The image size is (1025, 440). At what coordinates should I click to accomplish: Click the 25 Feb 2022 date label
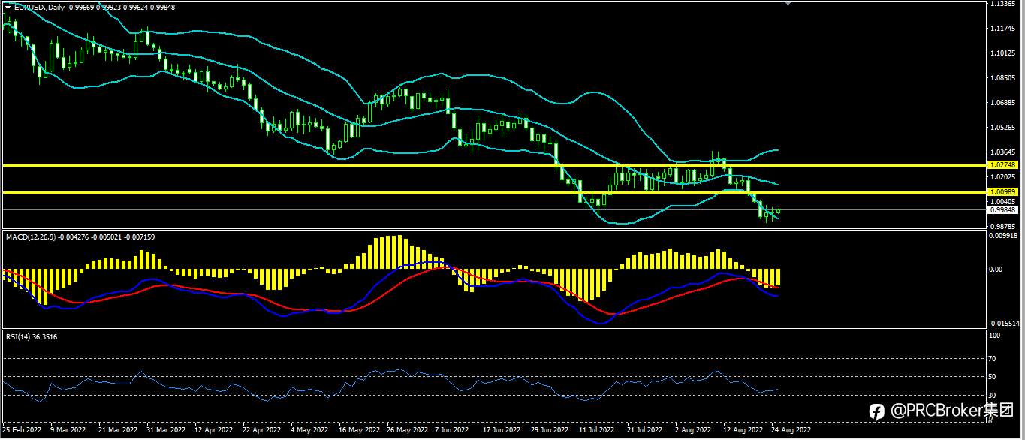pyautogui.click(x=21, y=431)
